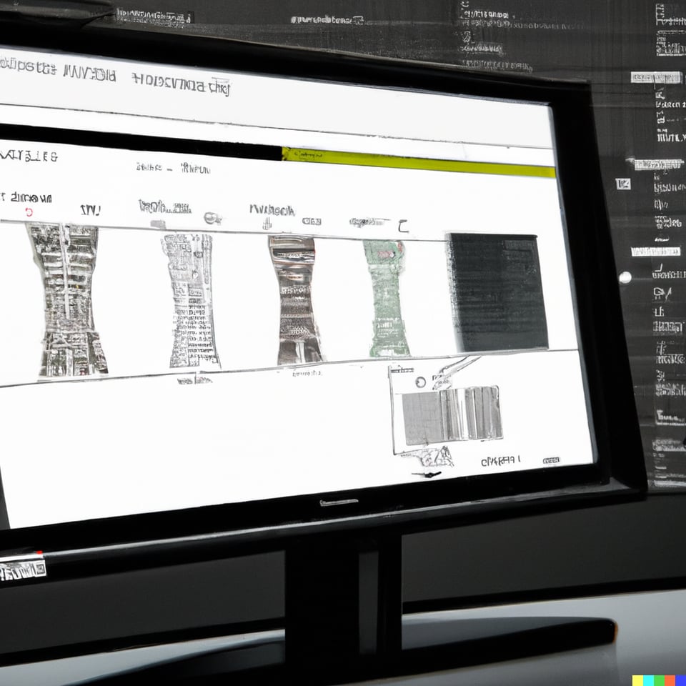Click the small grey round icon above the thumbnails

pos(212,218)
